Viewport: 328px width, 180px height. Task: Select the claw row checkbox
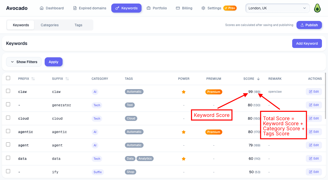(x=8, y=91)
